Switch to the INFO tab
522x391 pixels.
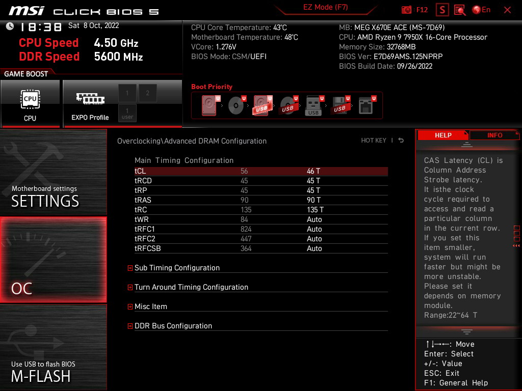494,135
